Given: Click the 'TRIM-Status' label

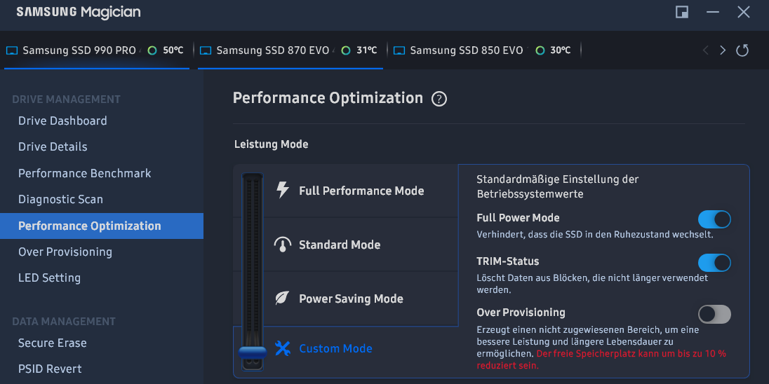Looking at the screenshot, I should tap(507, 261).
